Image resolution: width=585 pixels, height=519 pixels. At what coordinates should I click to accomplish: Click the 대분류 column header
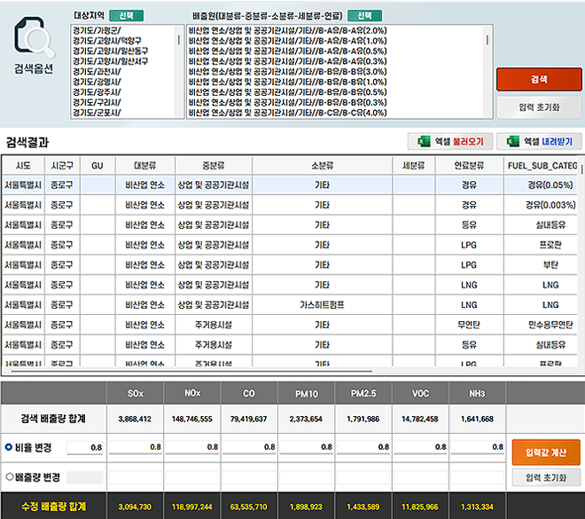tap(144, 165)
